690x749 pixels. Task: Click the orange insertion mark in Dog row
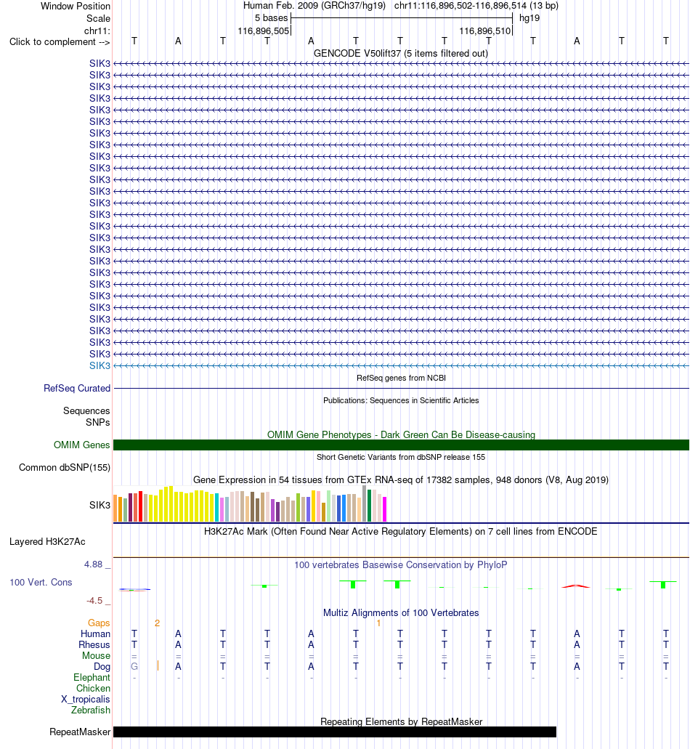click(158, 665)
